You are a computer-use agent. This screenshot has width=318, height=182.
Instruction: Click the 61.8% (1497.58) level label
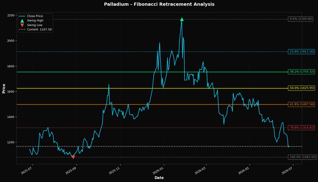click(x=302, y=104)
